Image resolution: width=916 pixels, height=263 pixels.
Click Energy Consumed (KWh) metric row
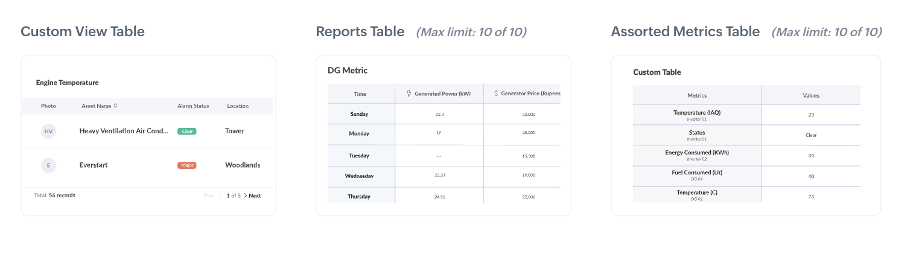pyautogui.click(x=696, y=154)
